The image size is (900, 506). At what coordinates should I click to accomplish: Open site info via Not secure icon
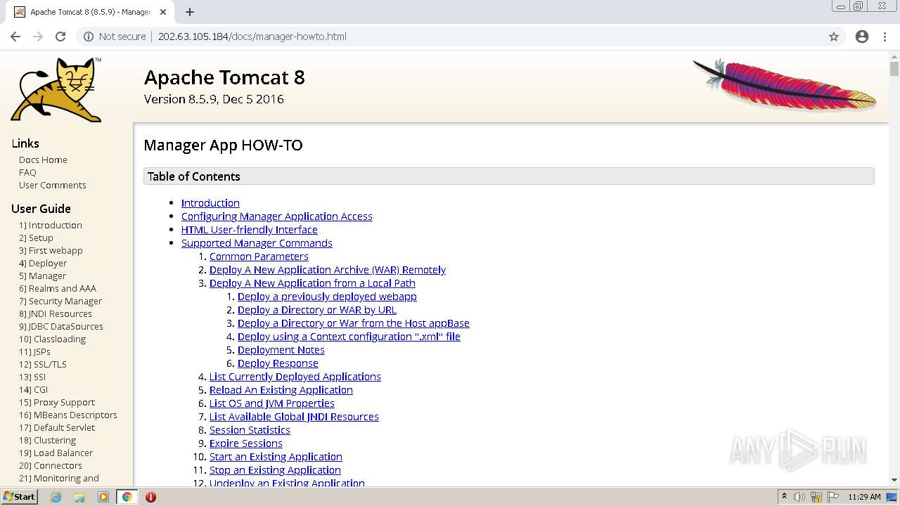(x=89, y=37)
